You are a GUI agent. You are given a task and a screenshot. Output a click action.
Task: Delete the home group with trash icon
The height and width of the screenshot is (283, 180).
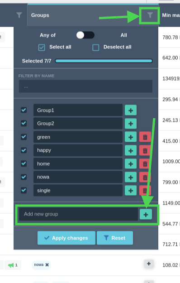click(145, 164)
